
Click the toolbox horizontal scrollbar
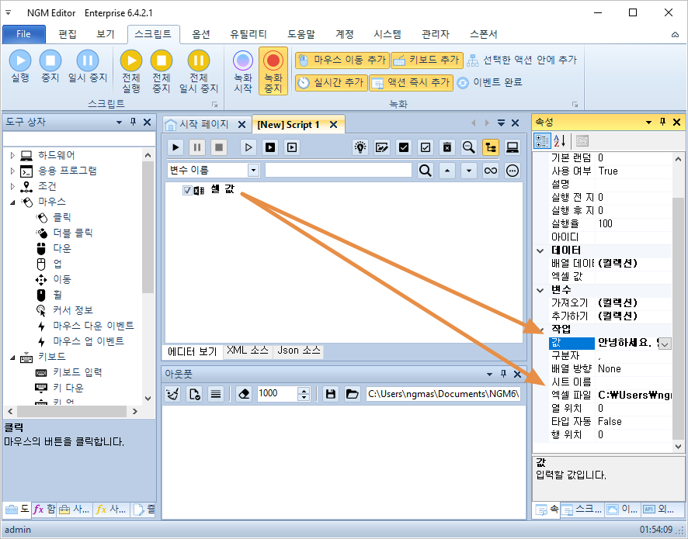click(72, 412)
